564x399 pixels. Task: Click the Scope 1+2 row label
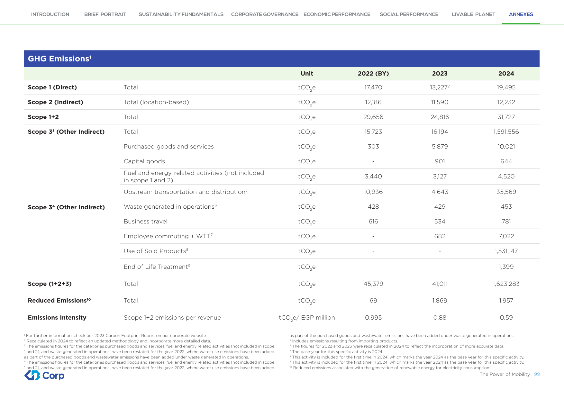click(x=43, y=117)
